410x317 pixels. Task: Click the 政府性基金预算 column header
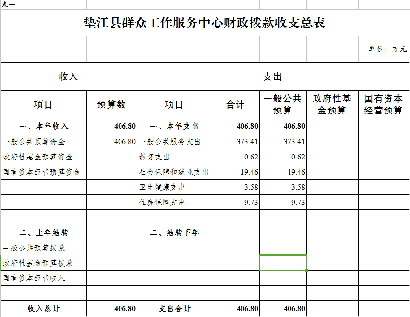pos(332,105)
